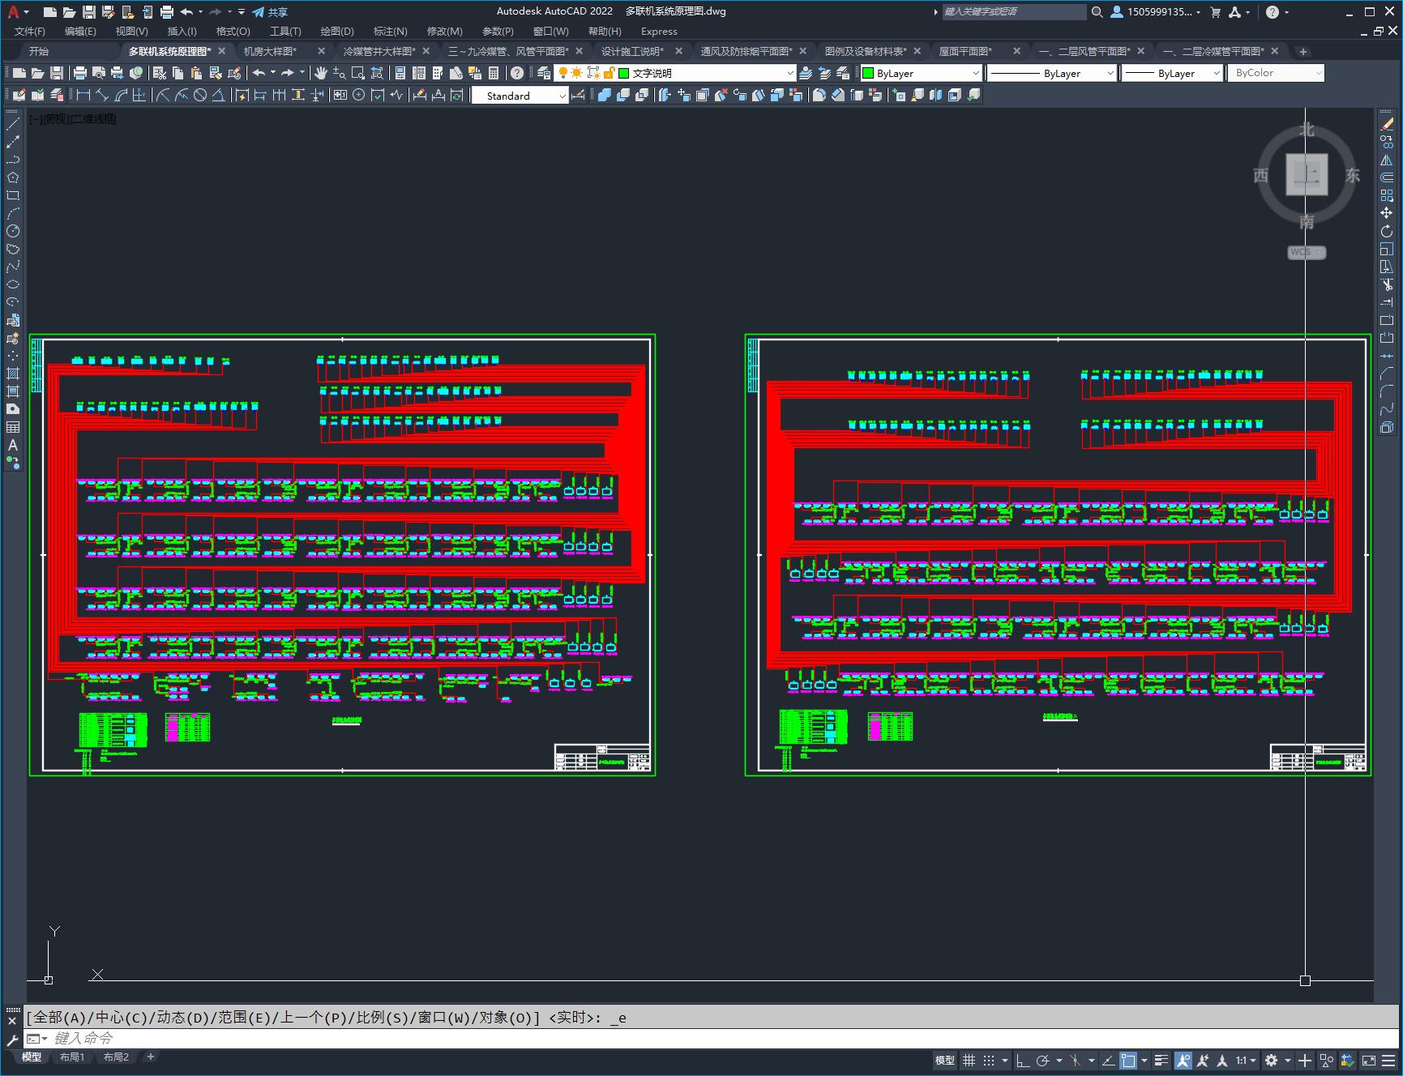Open the 标注(N) menu
Viewport: 1403px width, 1076px height.
[x=390, y=32]
